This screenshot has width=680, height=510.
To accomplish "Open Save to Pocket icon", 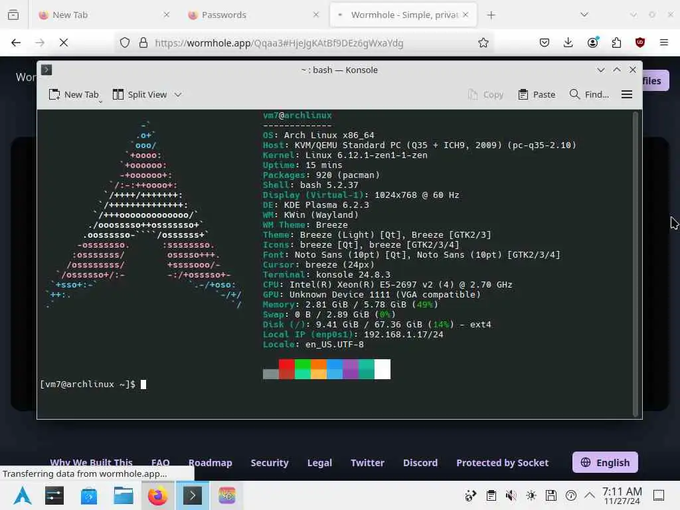I will tap(545, 42).
